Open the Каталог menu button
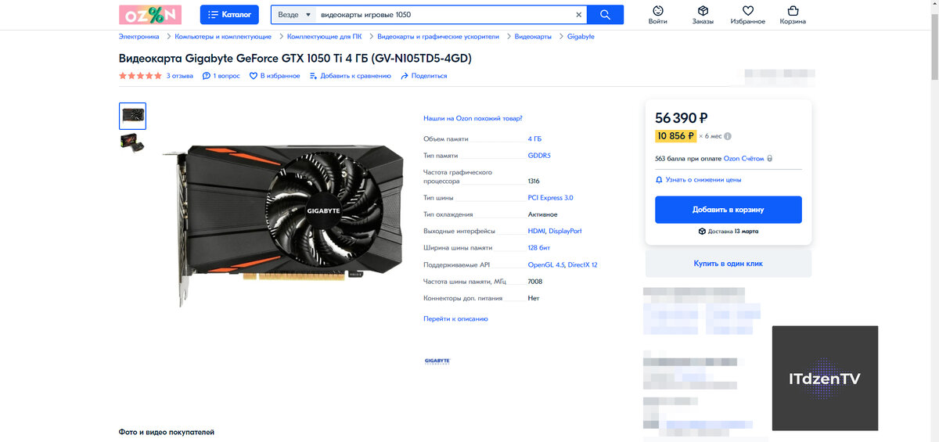 pyautogui.click(x=229, y=15)
